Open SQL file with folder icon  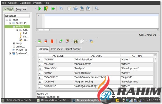(76, 8)
